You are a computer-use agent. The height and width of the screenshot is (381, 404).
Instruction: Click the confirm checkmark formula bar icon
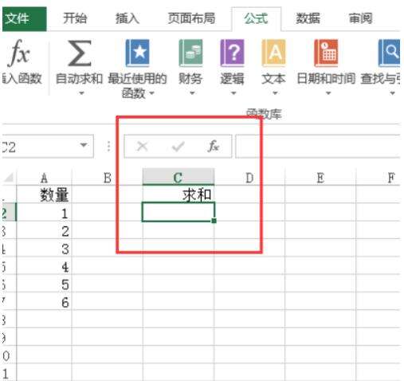[178, 146]
